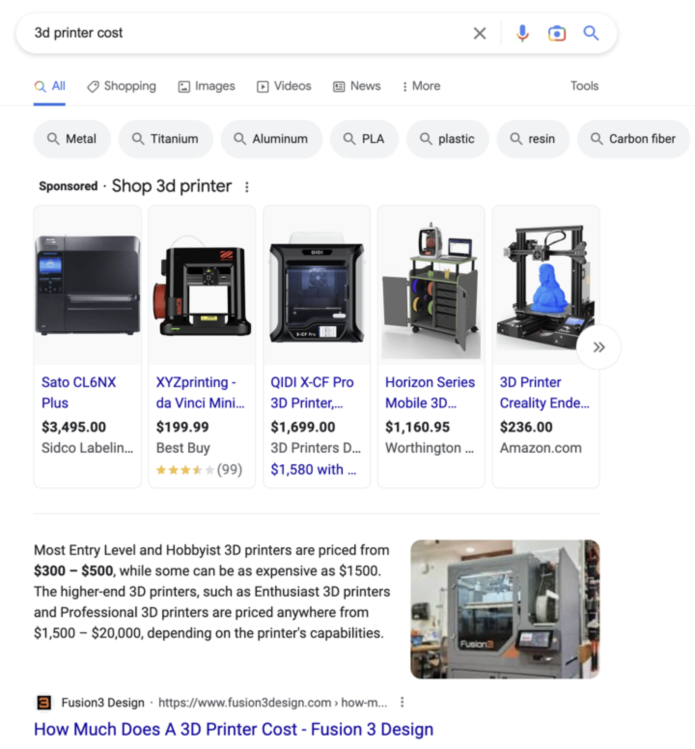Viewport: 695px width, 749px height.
Task: Open the QIDI X-CF Pro 3D Printer link
Action: pyautogui.click(x=312, y=392)
